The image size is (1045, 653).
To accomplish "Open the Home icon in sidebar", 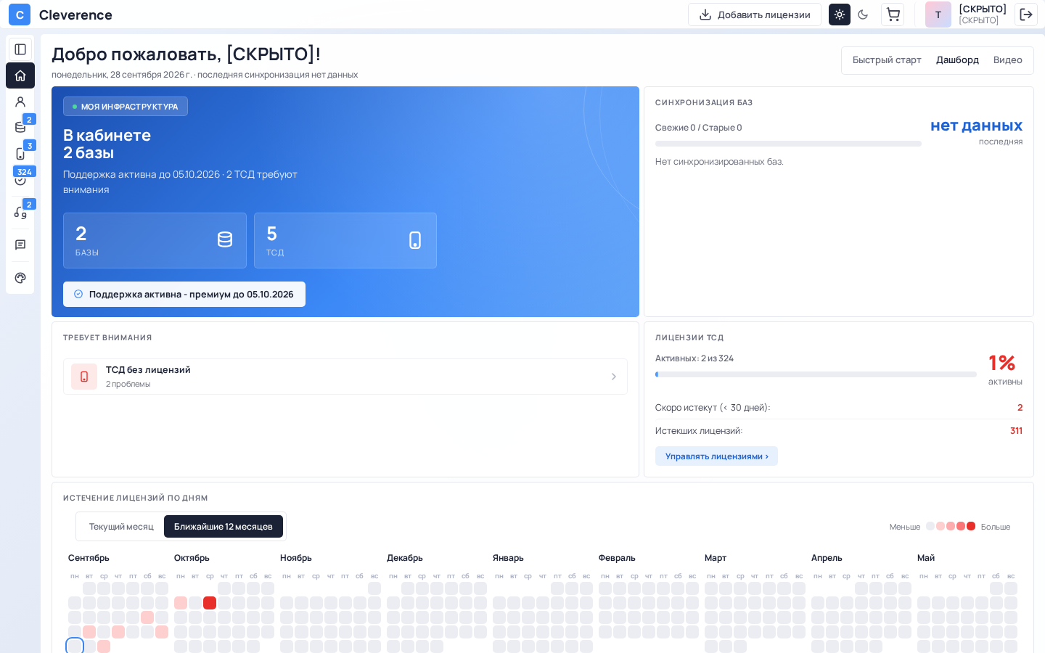I will [x=20, y=75].
